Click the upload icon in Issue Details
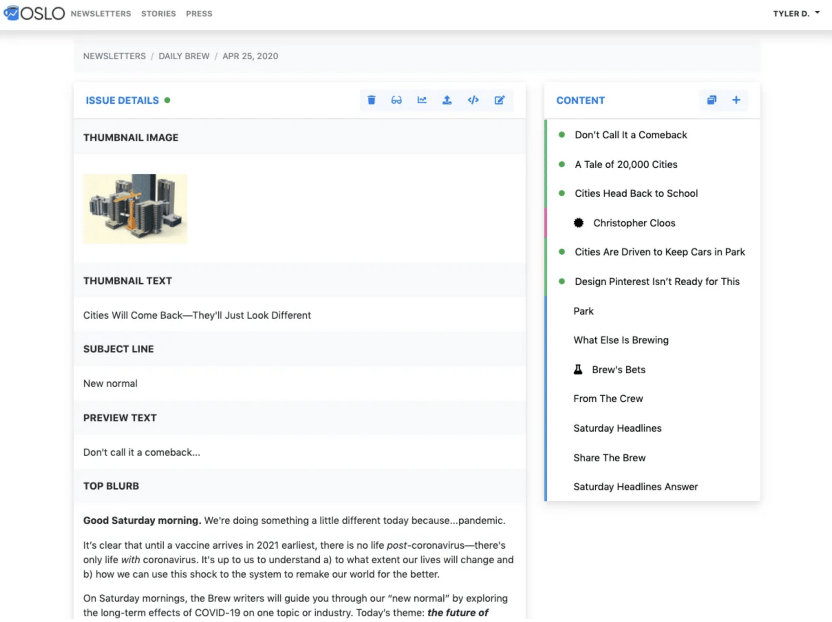 (x=447, y=100)
